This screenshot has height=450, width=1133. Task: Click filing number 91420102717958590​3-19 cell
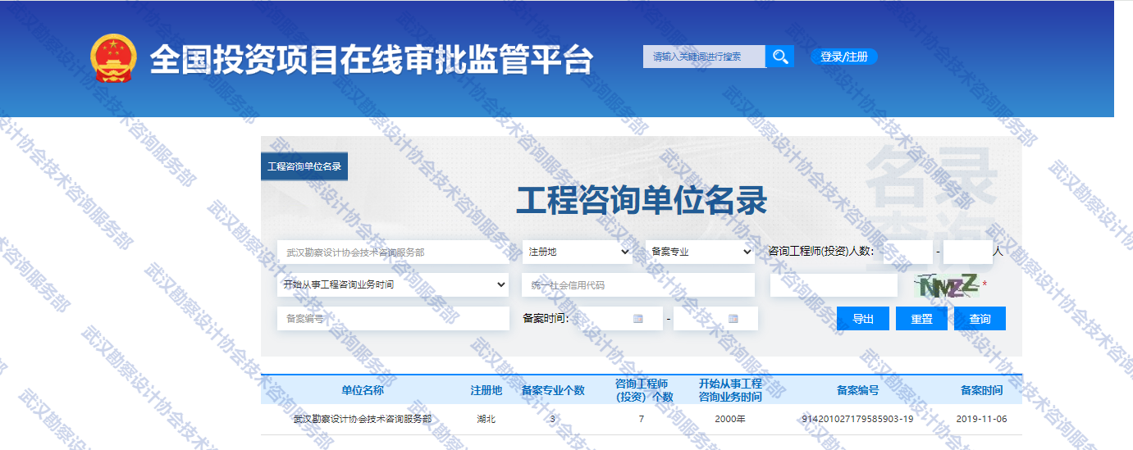857,419
